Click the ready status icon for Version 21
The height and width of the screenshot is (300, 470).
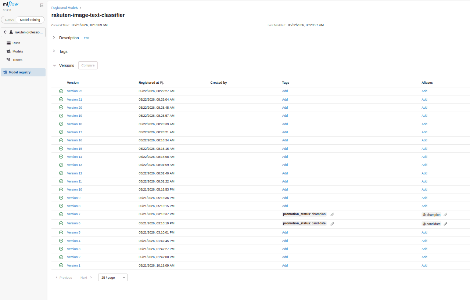(x=61, y=100)
